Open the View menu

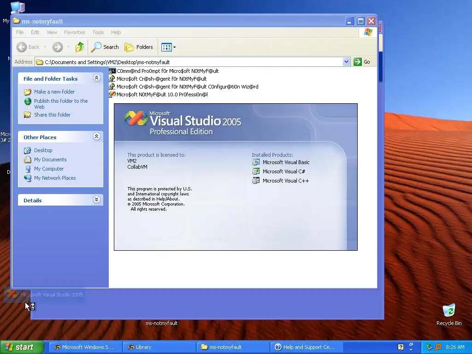click(52, 32)
